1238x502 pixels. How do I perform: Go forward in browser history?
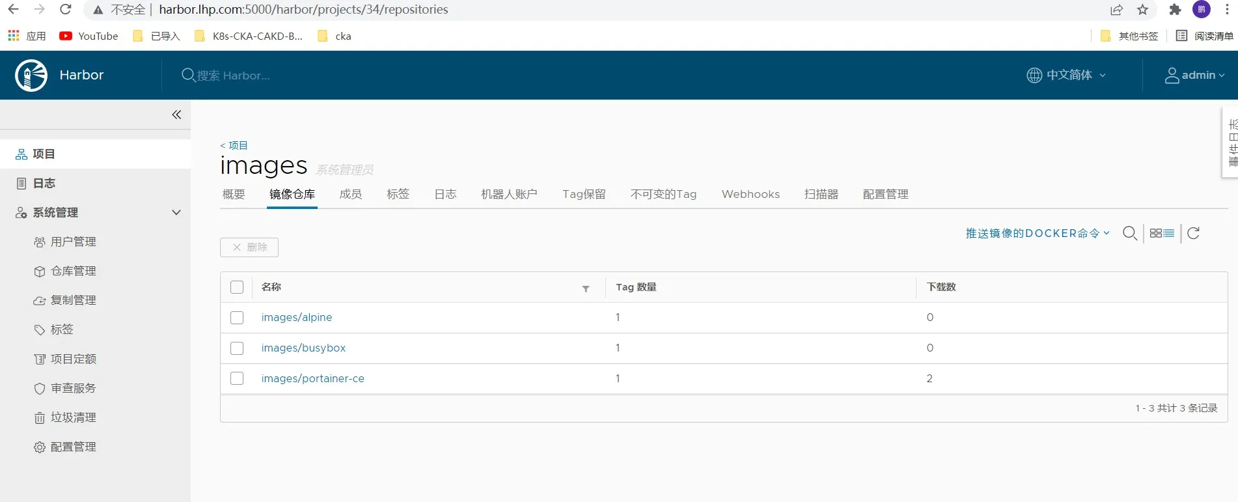pos(39,9)
